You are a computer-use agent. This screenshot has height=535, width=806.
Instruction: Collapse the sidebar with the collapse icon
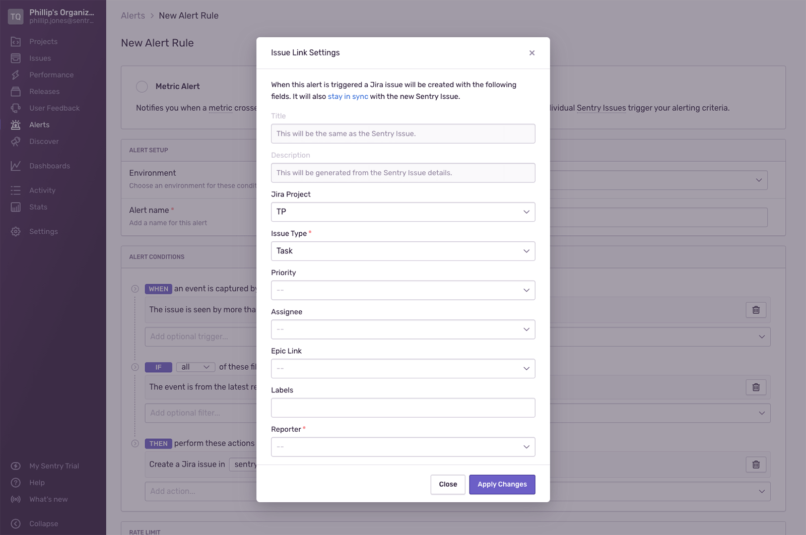pyautogui.click(x=16, y=523)
